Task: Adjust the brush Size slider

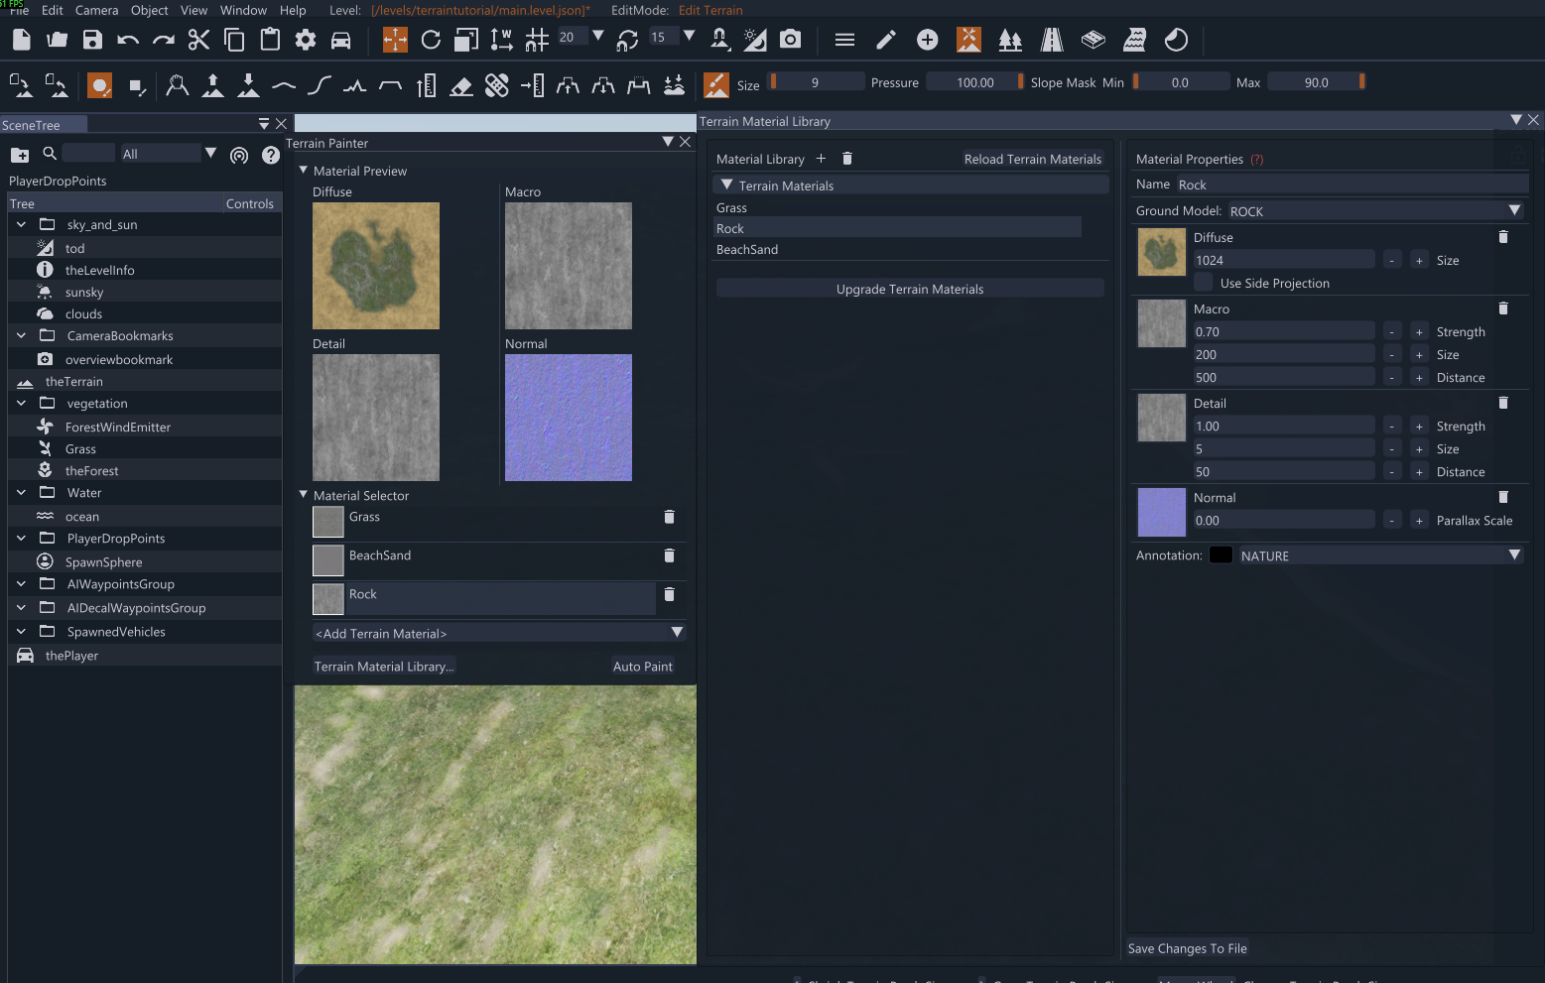Action: coord(816,82)
